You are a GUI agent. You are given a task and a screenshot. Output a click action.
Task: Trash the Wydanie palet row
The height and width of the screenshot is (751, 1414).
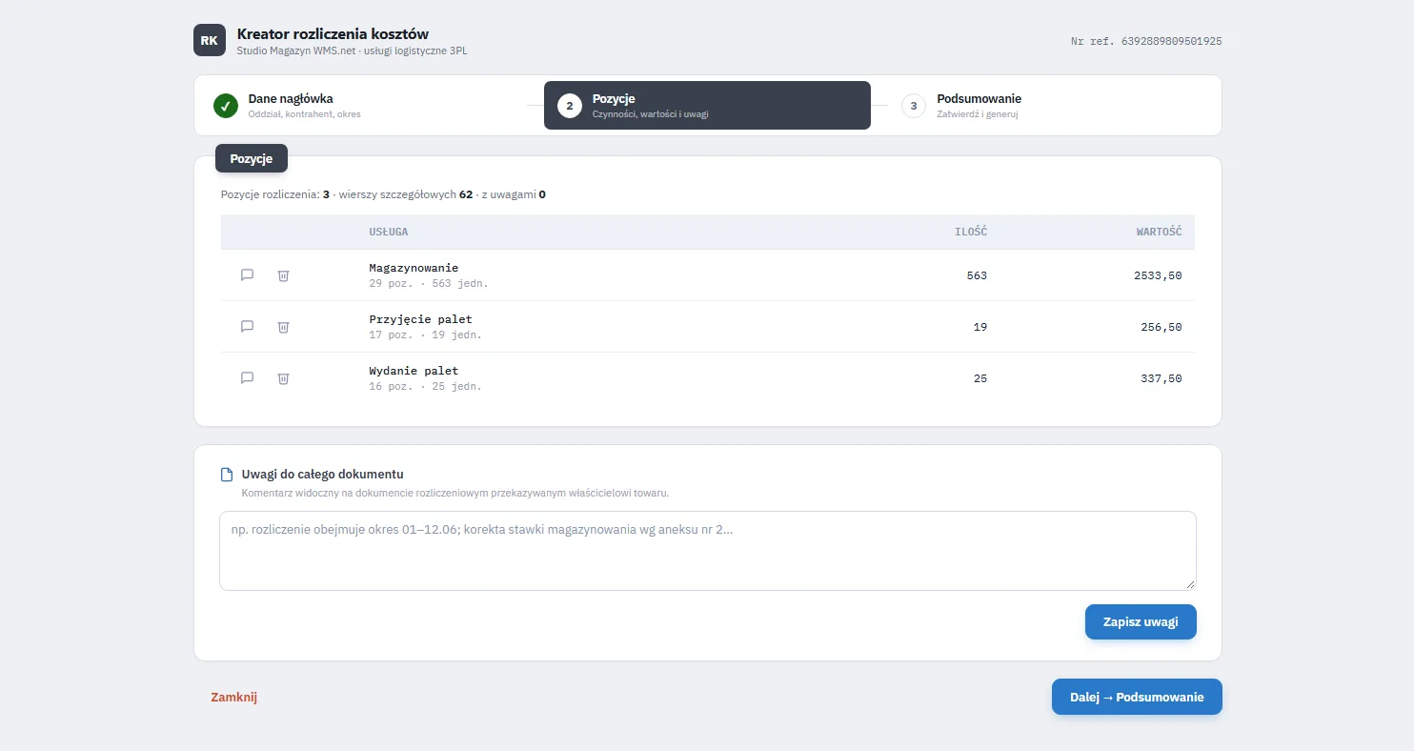point(283,378)
